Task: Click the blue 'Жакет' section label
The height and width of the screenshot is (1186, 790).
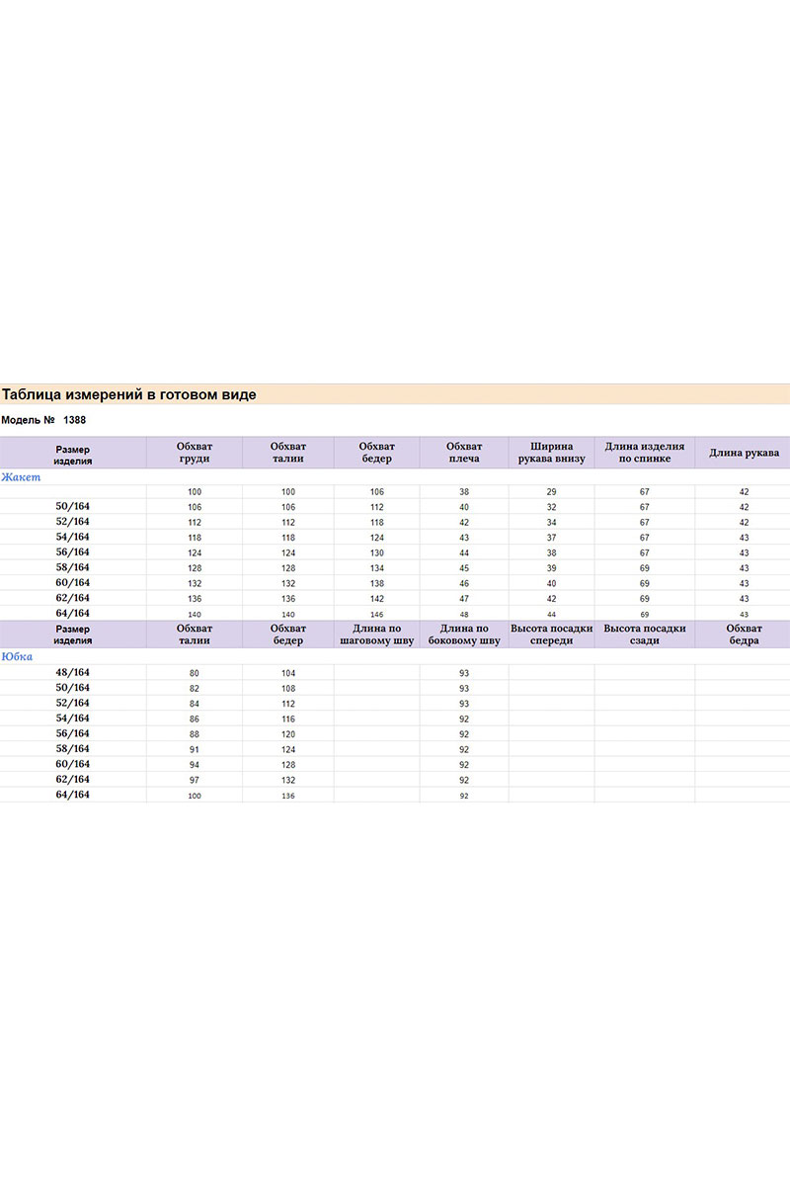Action: coord(20,477)
